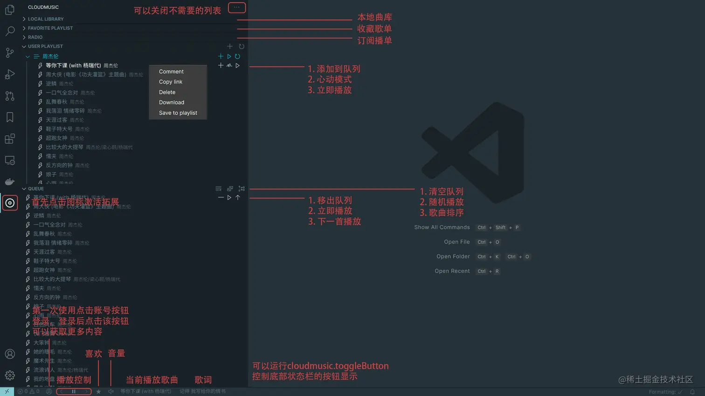Open the Manage settings gear
This screenshot has height=396, width=705.
pos(10,375)
